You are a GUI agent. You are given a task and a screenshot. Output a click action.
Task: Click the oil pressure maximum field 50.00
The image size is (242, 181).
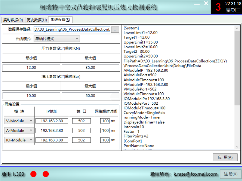[x=90, y=96]
